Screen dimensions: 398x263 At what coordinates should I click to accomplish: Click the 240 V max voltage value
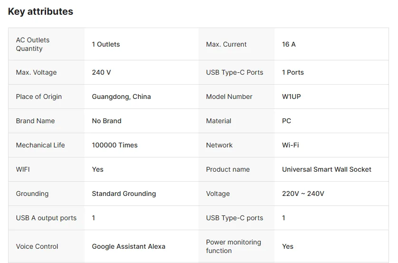tap(101, 72)
